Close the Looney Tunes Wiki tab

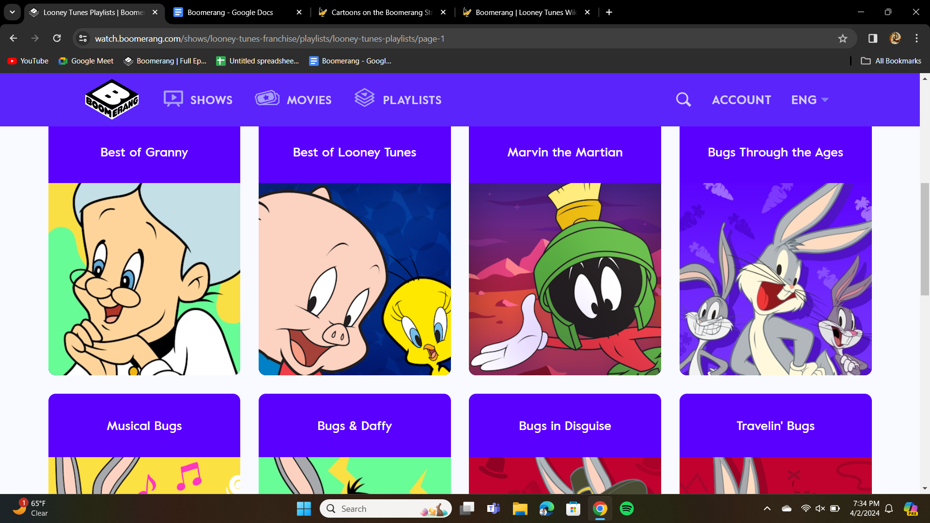click(587, 12)
